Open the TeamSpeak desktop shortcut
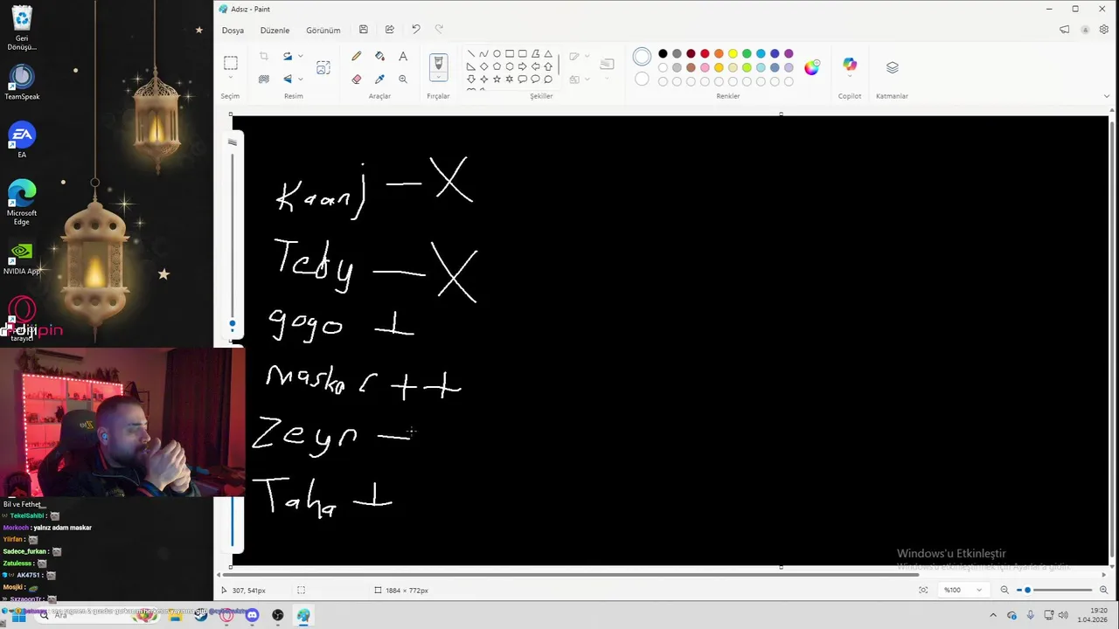1119x629 pixels. (x=22, y=82)
